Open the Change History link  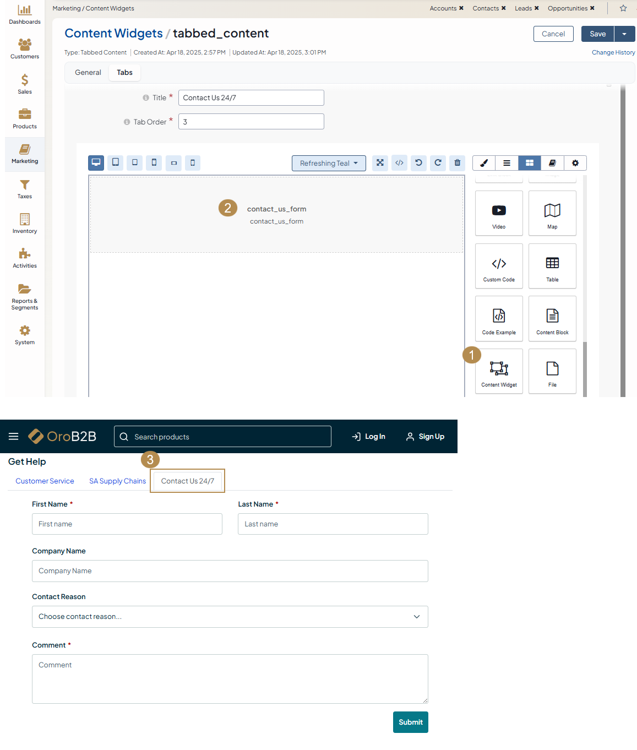click(x=613, y=53)
